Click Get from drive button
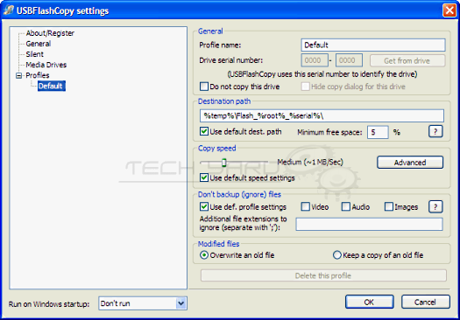460x320 pixels. click(x=407, y=61)
